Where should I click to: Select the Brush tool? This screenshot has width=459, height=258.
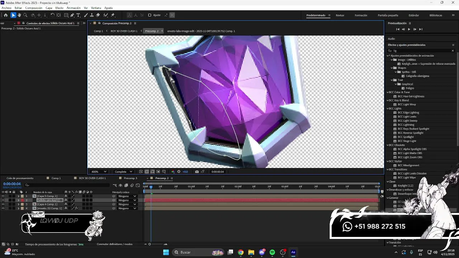click(86, 15)
